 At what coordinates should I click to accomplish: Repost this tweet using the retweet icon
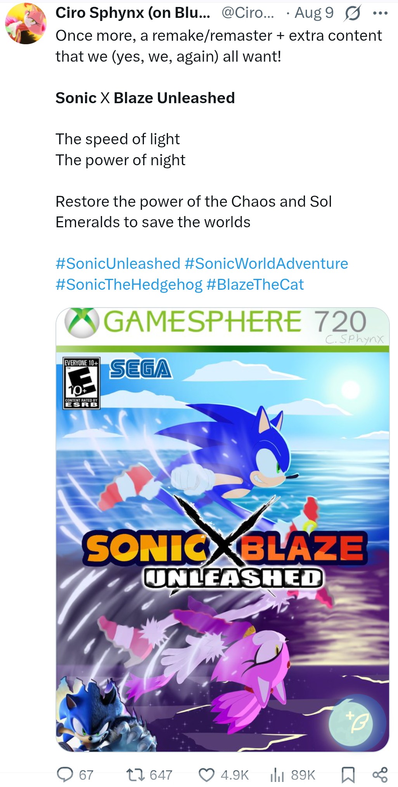pyautogui.click(x=135, y=775)
